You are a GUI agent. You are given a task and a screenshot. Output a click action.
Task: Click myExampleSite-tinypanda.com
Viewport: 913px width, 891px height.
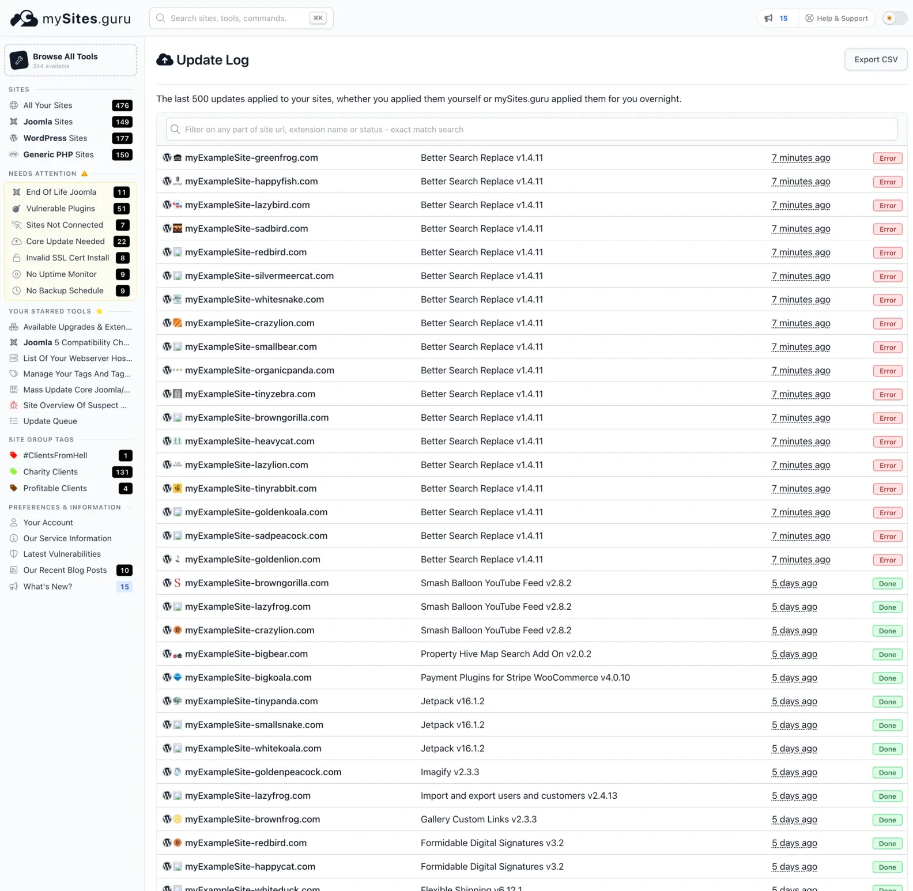pyautogui.click(x=251, y=701)
